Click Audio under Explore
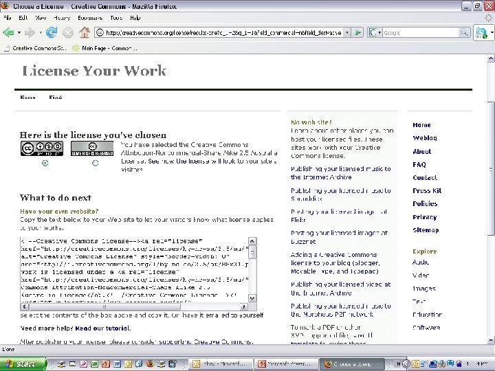The width and height of the screenshot is (495, 371). click(421, 262)
